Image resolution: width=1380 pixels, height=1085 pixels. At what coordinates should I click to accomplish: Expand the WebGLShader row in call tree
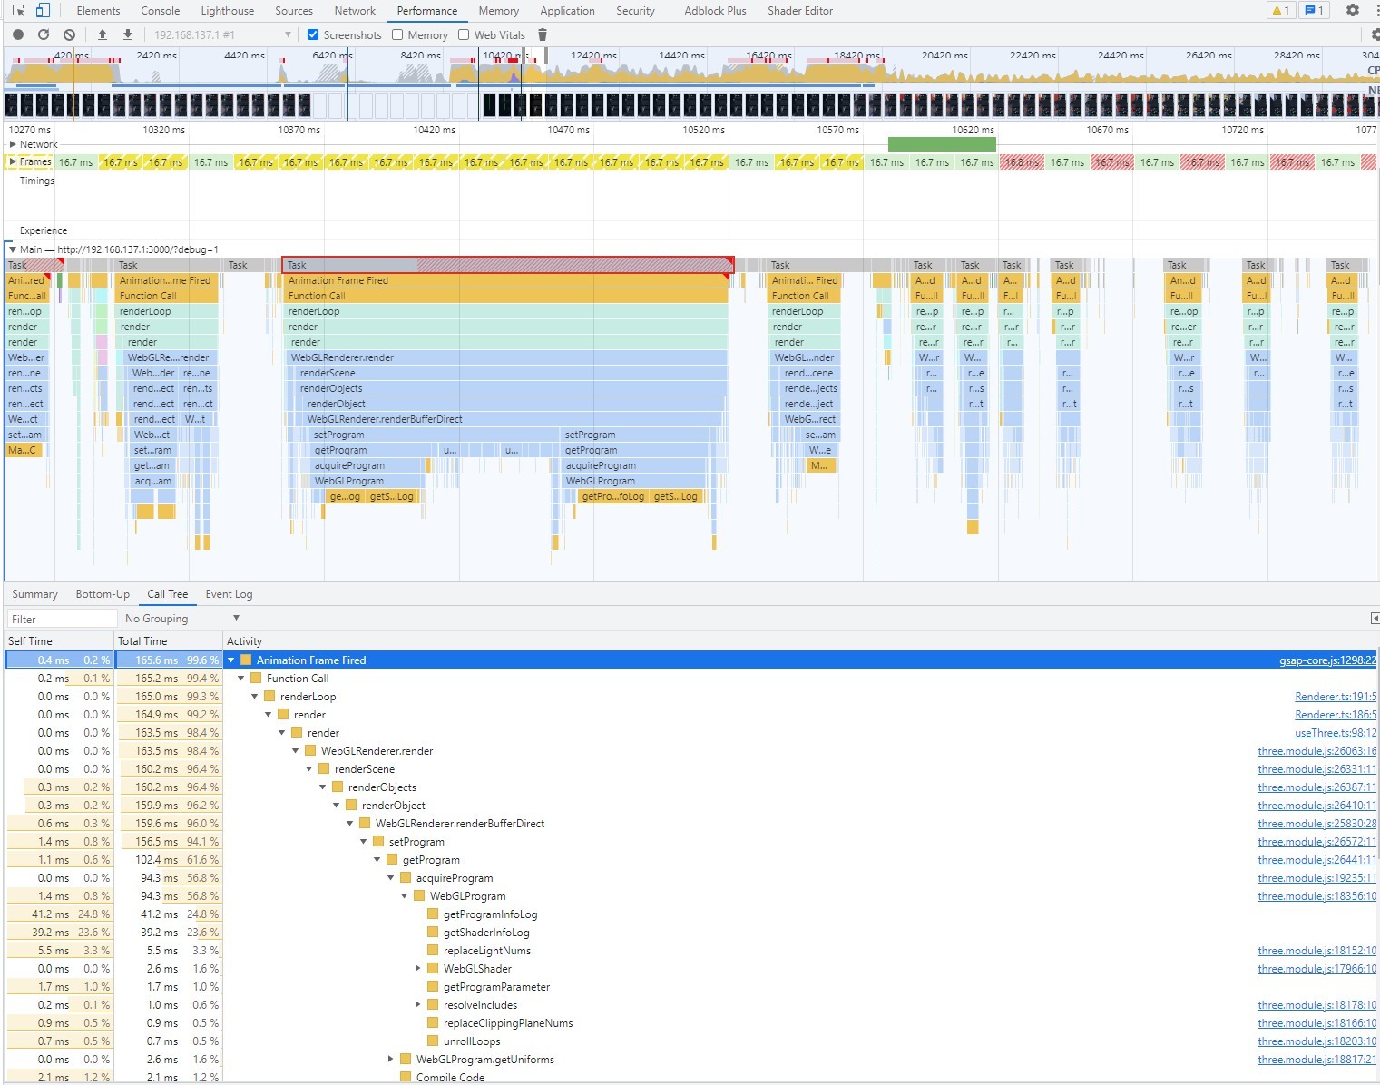pos(418,969)
